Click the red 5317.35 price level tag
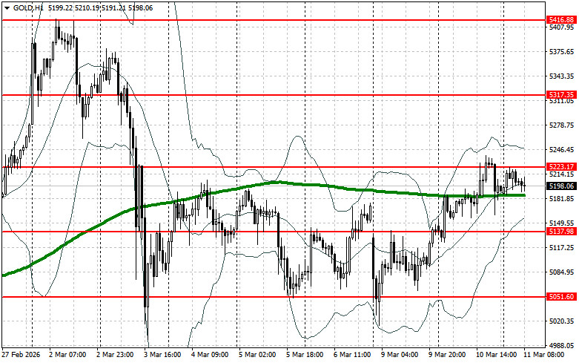The width and height of the screenshot is (579, 363). 560,95
